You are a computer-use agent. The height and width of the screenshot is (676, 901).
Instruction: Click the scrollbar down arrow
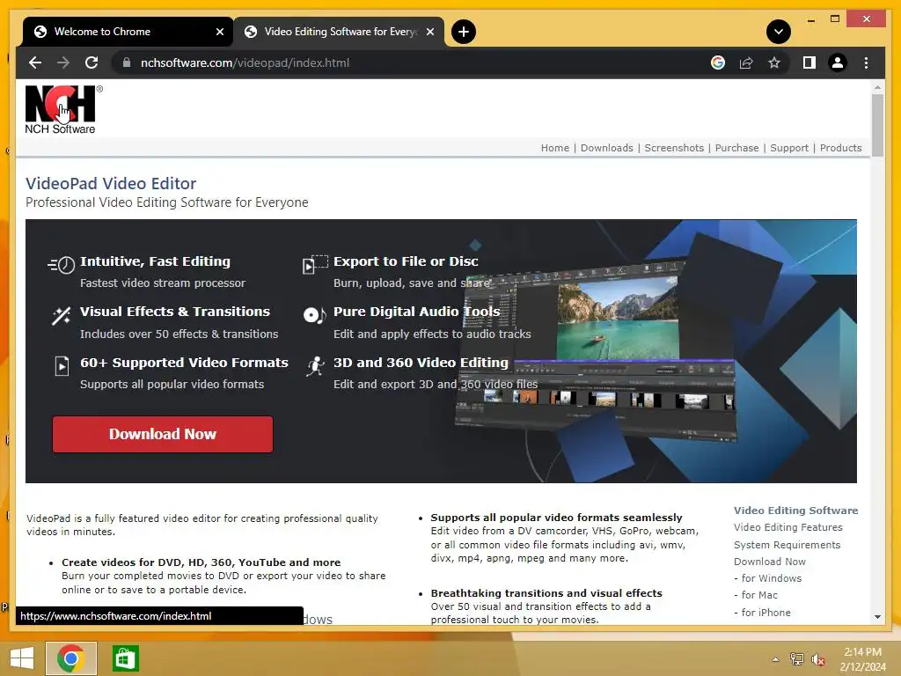(x=877, y=617)
